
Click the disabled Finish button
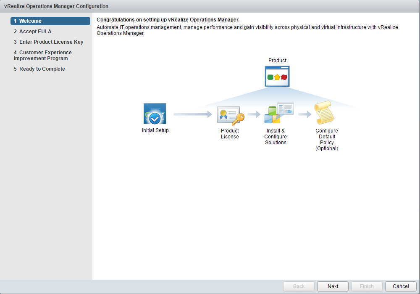(x=367, y=286)
